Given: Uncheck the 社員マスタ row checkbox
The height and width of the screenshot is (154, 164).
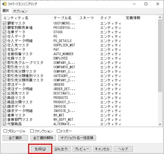Looking at the screenshot, I should 4,58.
